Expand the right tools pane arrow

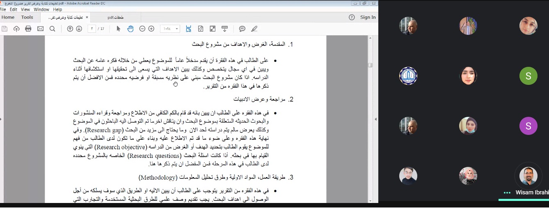pos(375,119)
